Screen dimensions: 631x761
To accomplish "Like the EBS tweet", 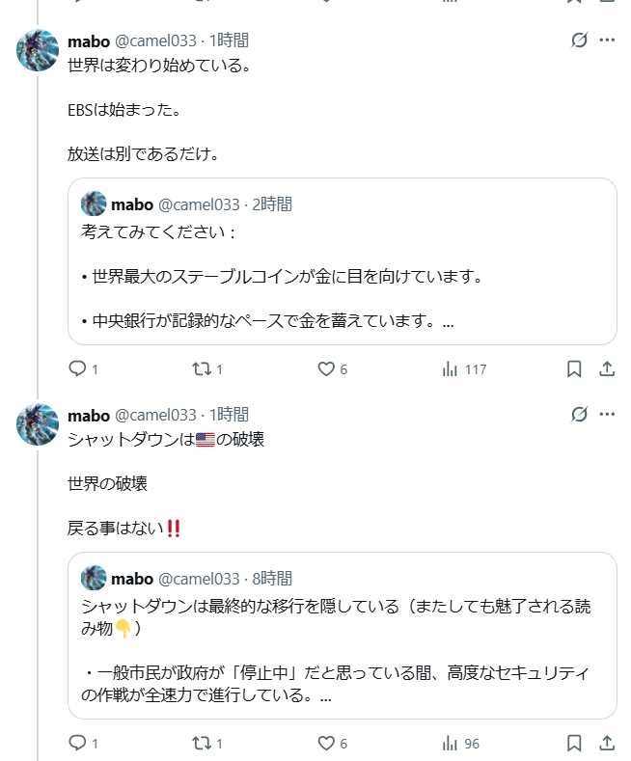I will click(326, 368).
